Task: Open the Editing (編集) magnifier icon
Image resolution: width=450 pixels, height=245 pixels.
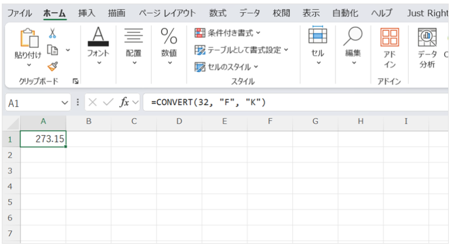Action: 353,36
